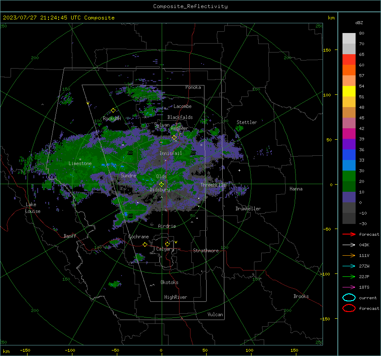Click the -150 value on the bottom axis
The height and width of the screenshot is (356, 381).
tap(25, 350)
